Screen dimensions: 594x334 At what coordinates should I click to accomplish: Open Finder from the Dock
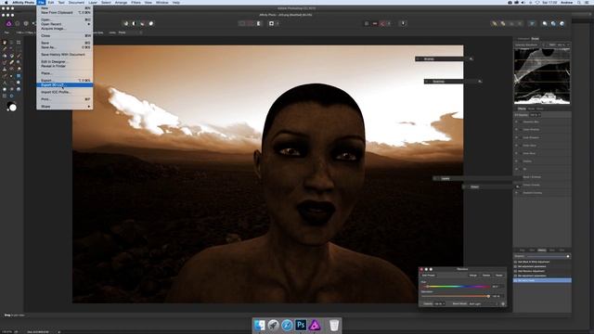260,325
